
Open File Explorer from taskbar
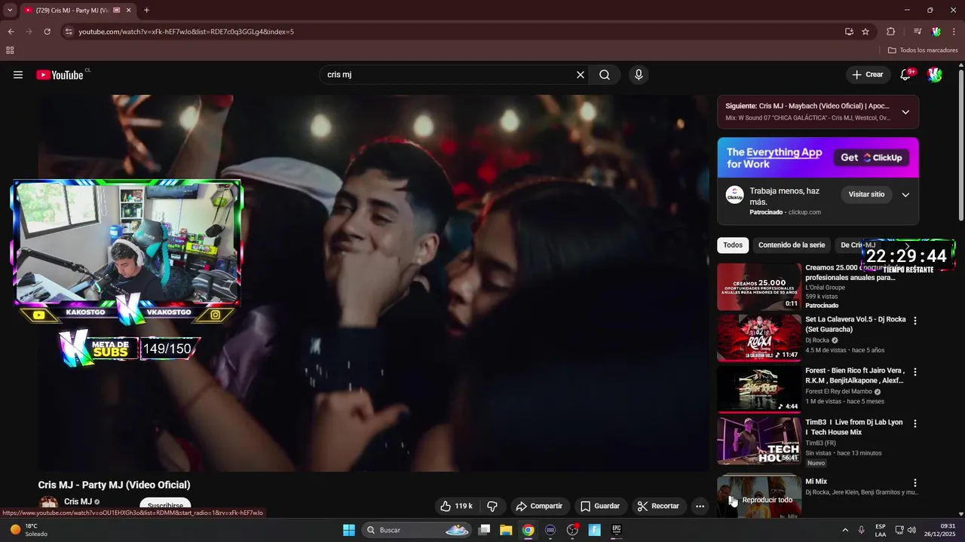[506, 530]
